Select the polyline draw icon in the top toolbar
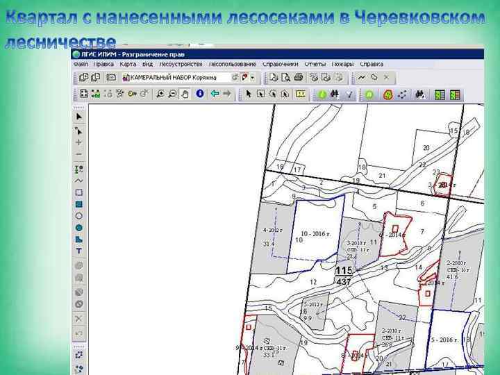The width and height of the screenshot is (500, 375). point(362,78)
